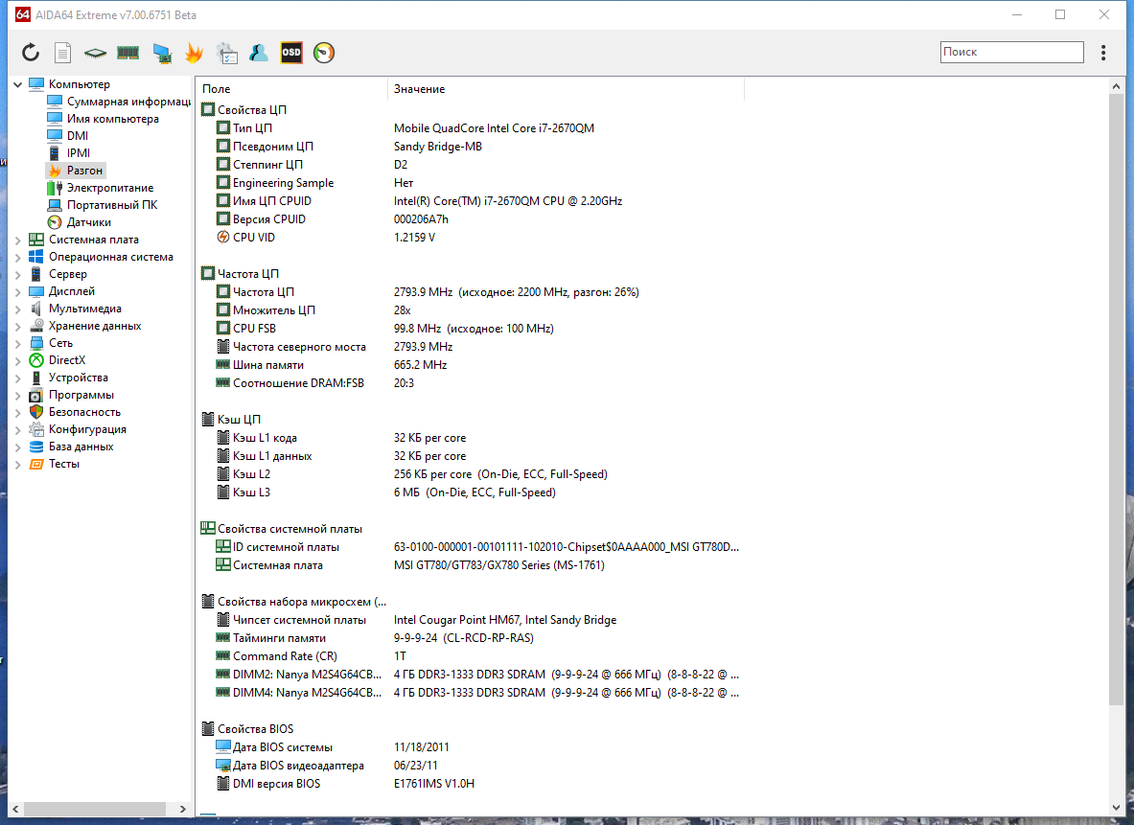Image resolution: width=1134 pixels, height=825 pixels.
Task: Open the OSD panel icon
Action: pos(291,52)
